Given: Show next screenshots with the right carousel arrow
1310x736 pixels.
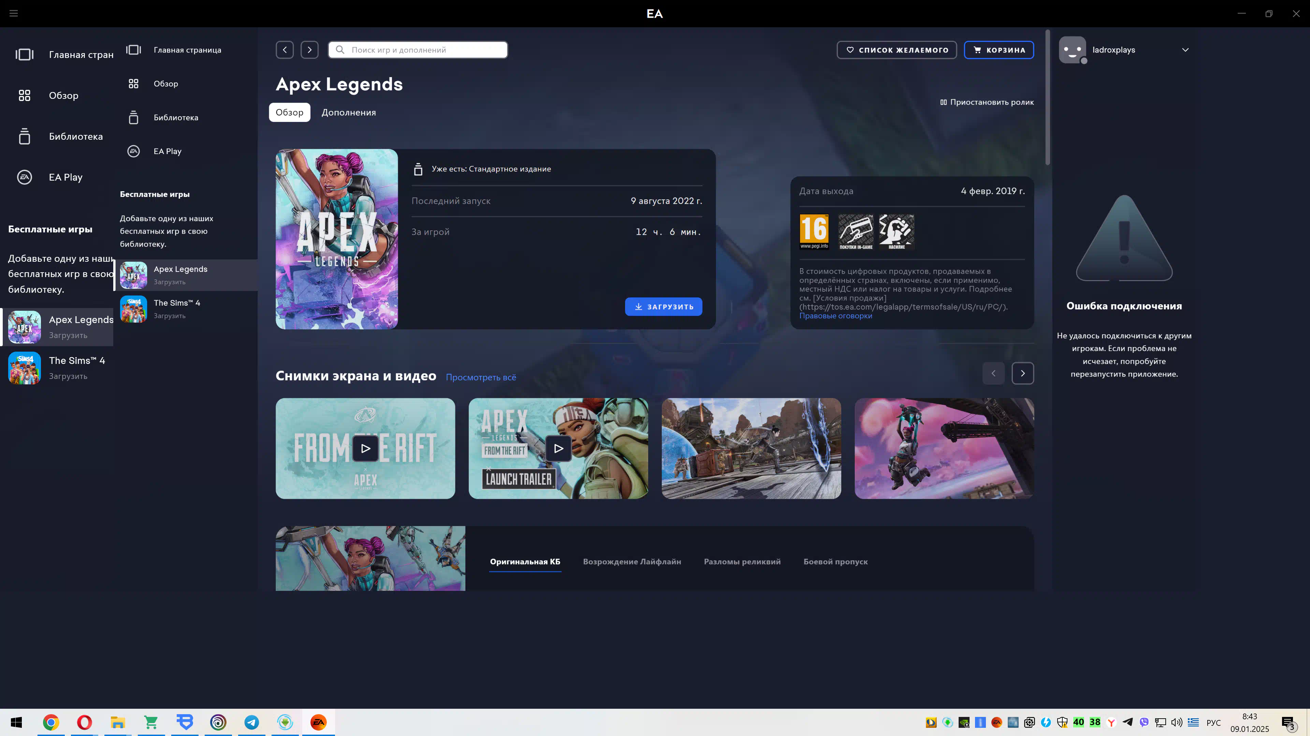Looking at the screenshot, I should tap(1023, 373).
